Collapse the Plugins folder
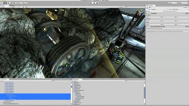The height and width of the screenshot is (106, 189). pos(74,92)
